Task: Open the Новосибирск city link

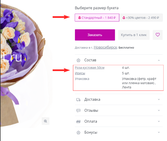Action: [x=105, y=47]
